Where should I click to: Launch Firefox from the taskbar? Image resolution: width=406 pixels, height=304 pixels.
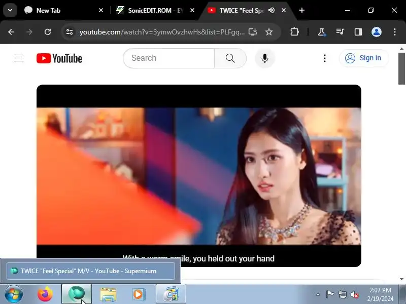[x=45, y=294]
